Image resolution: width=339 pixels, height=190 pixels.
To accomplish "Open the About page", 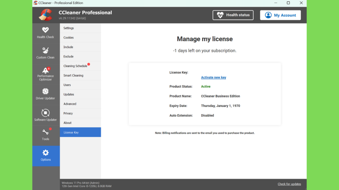I will point(80,123).
